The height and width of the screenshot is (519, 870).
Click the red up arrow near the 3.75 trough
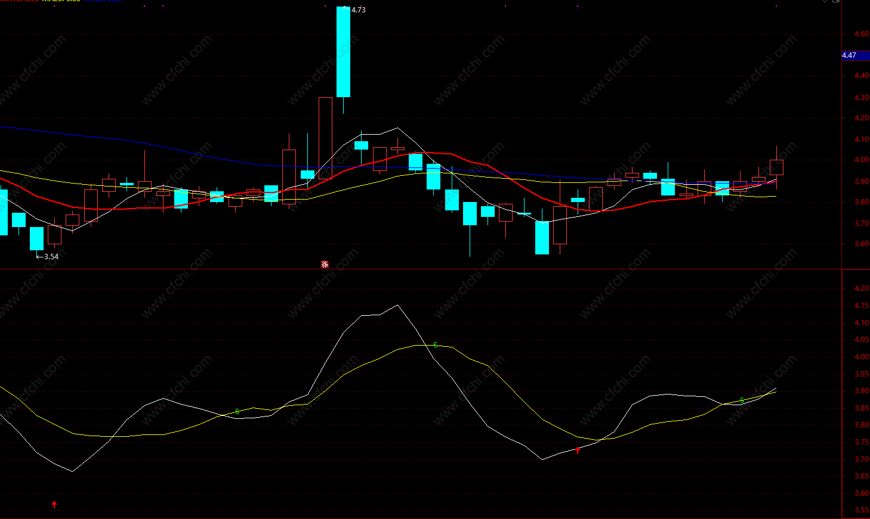[578, 450]
